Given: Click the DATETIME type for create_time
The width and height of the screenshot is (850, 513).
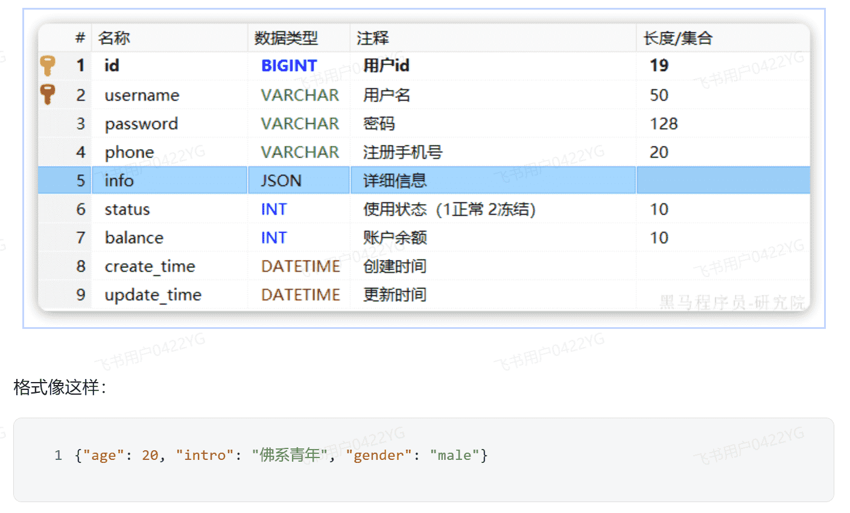Looking at the screenshot, I should (x=300, y=266).
